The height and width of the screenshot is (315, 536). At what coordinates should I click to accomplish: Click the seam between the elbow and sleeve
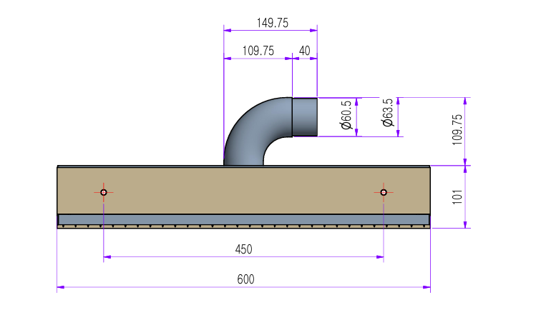pos(292,116)
